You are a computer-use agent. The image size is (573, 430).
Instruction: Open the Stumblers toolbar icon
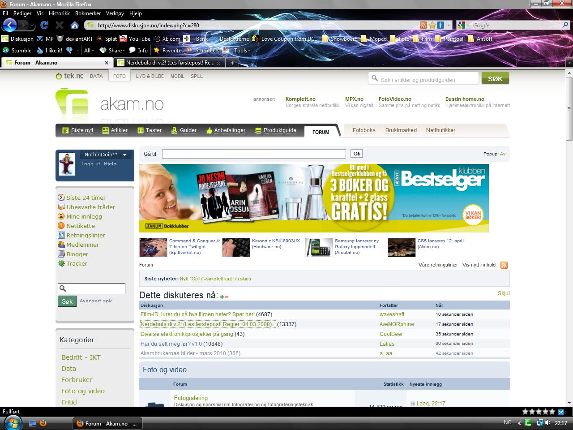click(190, 50)
